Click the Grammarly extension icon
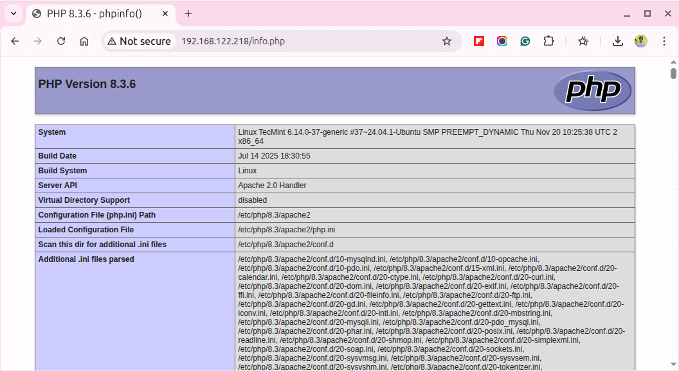The height and width of the screenshot is (371, 679). point(525,40)
